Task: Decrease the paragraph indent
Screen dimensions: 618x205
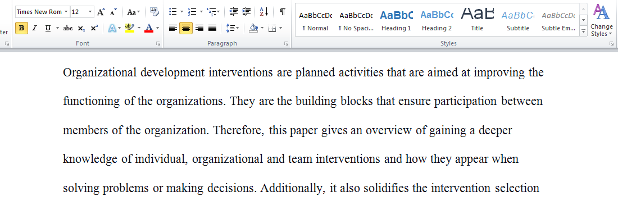Action: [234, 12]
